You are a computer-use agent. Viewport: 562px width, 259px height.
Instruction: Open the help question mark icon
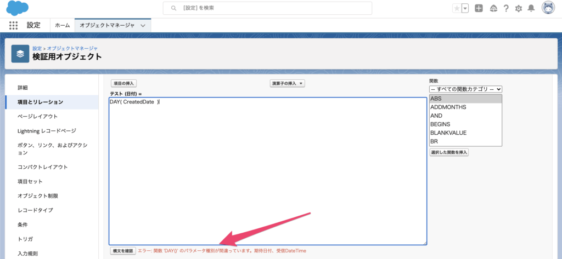[505, 8]
